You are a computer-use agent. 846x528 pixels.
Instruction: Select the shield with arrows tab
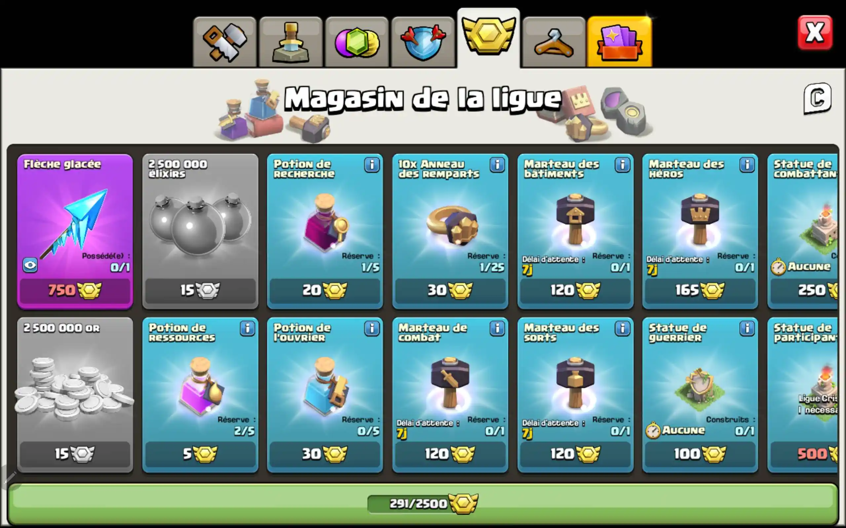[423, 42]
